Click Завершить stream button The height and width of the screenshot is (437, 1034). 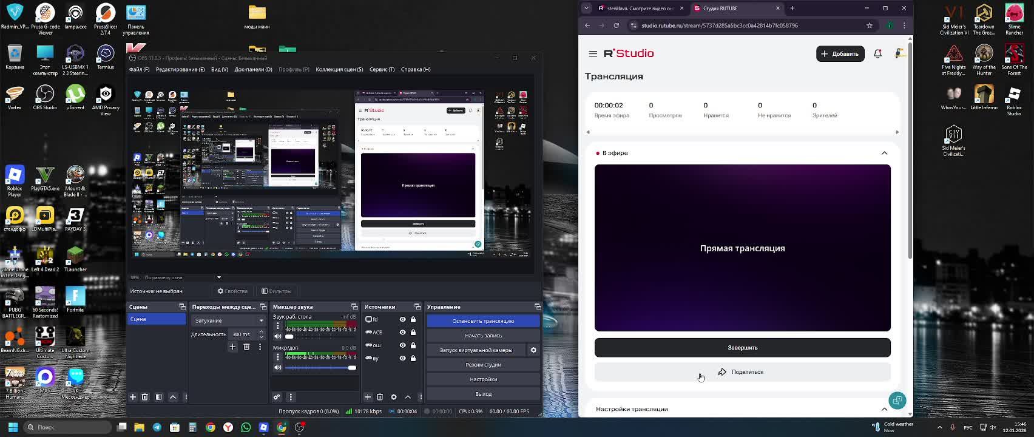pos(743,348)
